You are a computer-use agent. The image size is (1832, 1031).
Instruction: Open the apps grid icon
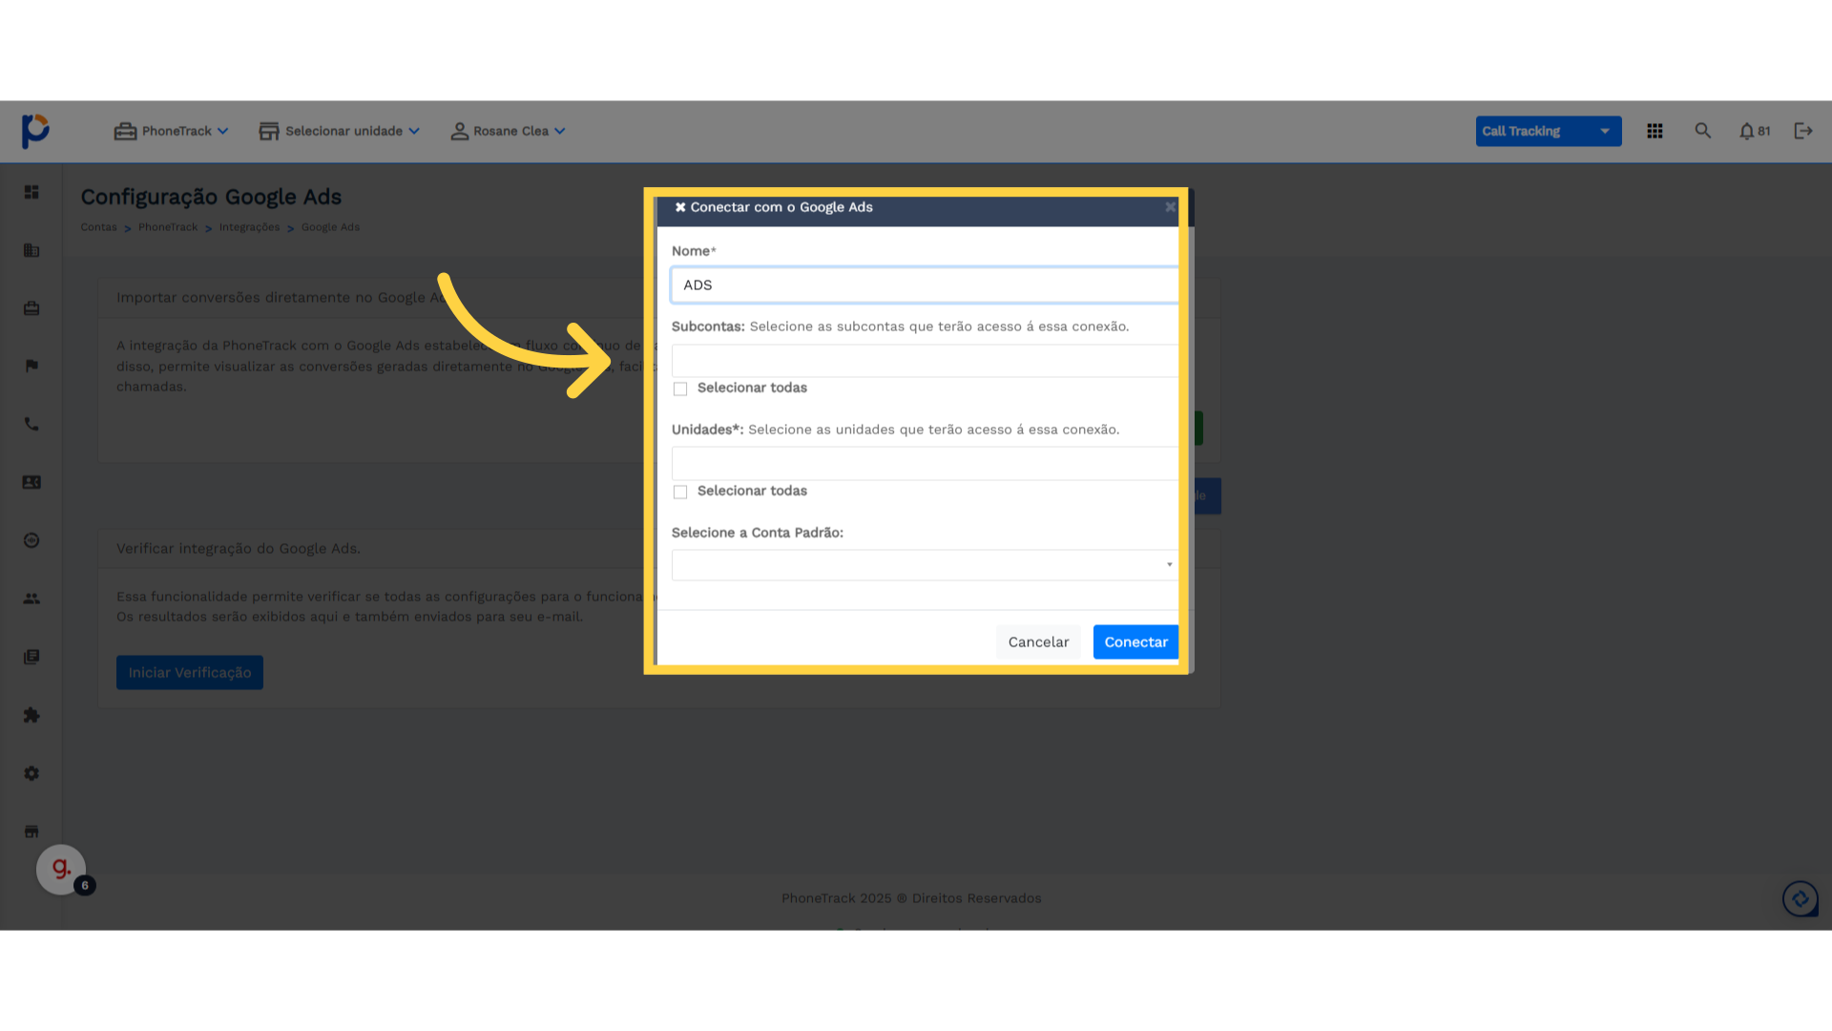click(x=1655, y=131)
